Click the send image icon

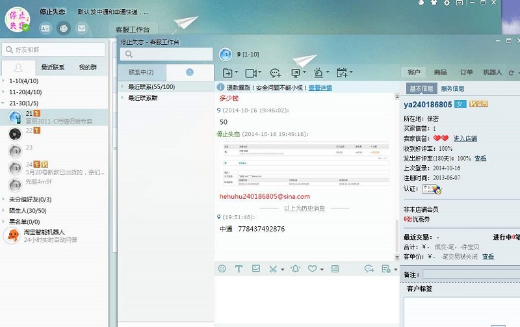256,268
